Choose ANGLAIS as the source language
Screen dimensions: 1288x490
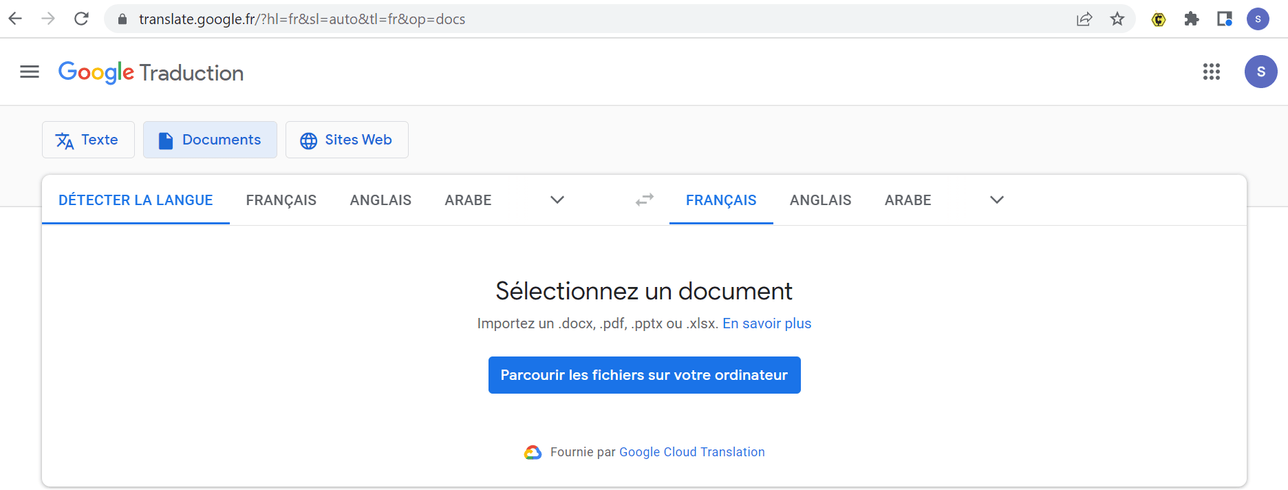coord(380,200)
